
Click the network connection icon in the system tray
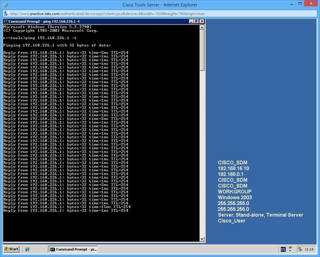pyautogui.click(x=299, y=249)
